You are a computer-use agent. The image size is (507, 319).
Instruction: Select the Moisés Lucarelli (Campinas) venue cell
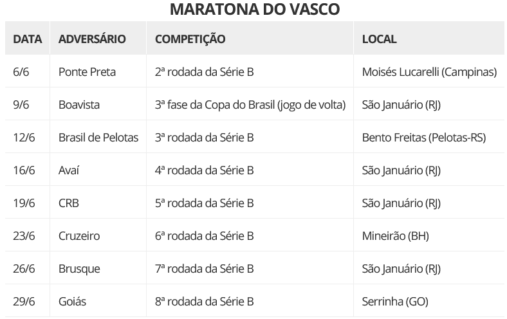429,72
